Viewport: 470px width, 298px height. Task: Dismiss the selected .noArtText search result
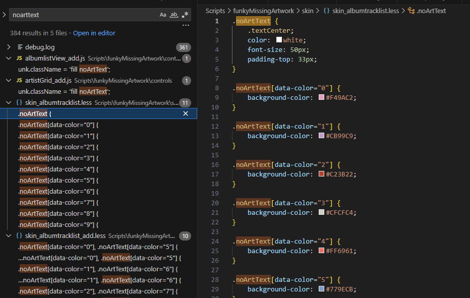(x=186, y=114)
